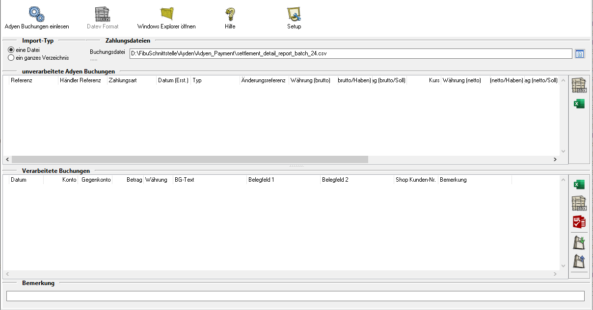Click the horizontal scrollbar right arrow in upper table

pyautogui.click(x=555, y=160)
